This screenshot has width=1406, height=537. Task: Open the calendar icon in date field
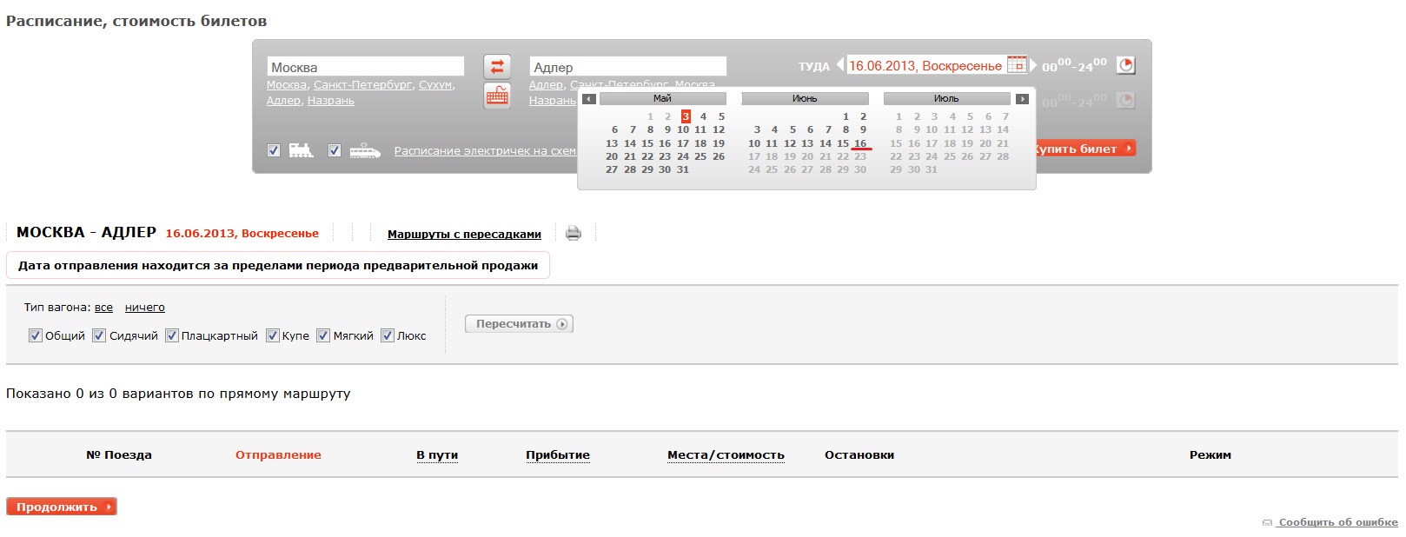click(x=1016, y=65)
